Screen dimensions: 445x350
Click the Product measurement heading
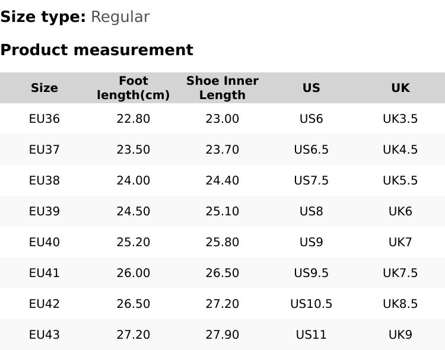pyautogui.click(x=97, y=50)
